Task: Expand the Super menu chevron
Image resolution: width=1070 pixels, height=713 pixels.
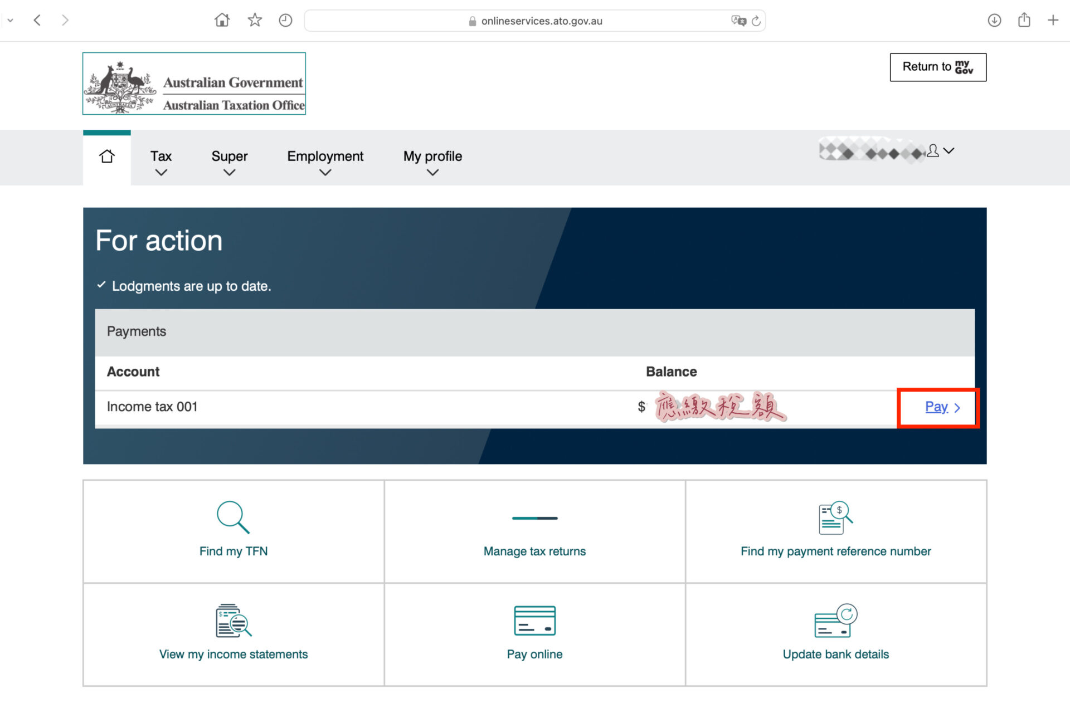Action: [229, 173]
